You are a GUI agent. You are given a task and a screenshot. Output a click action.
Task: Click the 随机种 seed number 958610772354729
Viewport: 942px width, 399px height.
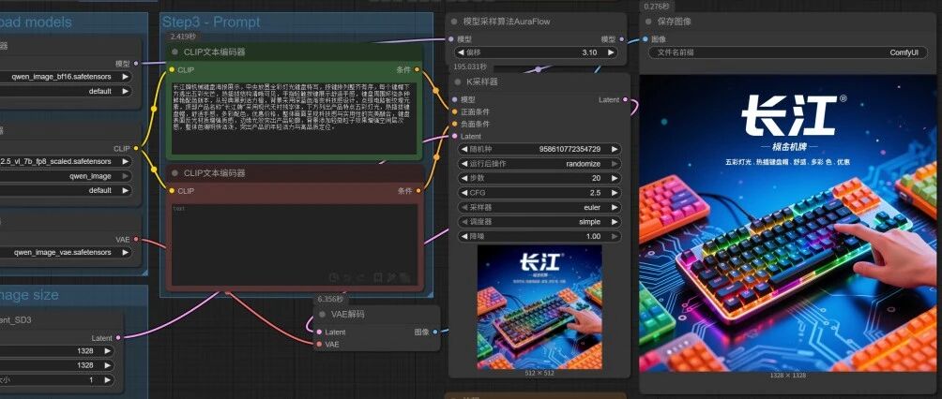(x=570, y=149)
